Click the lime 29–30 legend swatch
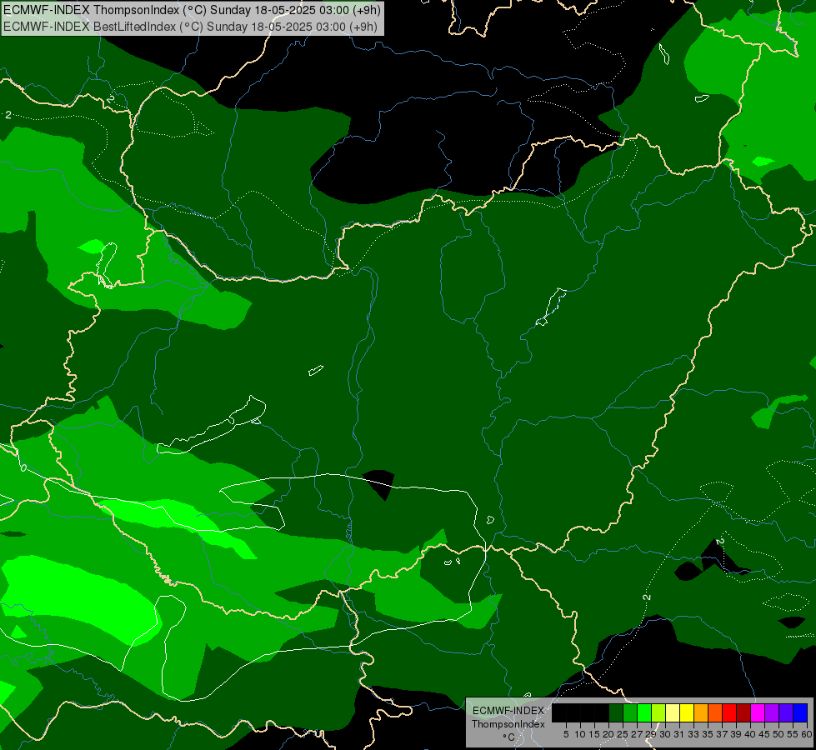This screenshot has height=750, width=816. tap(658, 712)
